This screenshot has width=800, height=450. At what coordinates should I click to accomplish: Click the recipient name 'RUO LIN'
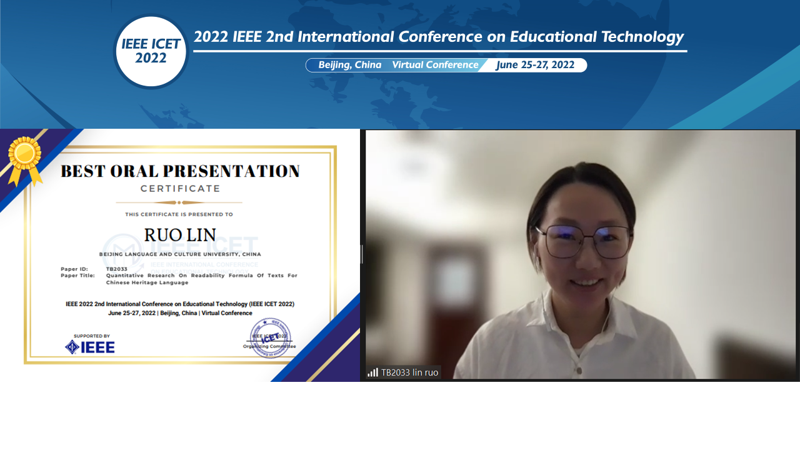pyautogui.click(x=180, y=235)
